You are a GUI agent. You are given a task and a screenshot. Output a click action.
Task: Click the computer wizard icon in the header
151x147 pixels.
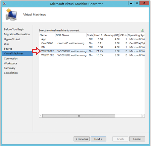(x=11, y=14)
